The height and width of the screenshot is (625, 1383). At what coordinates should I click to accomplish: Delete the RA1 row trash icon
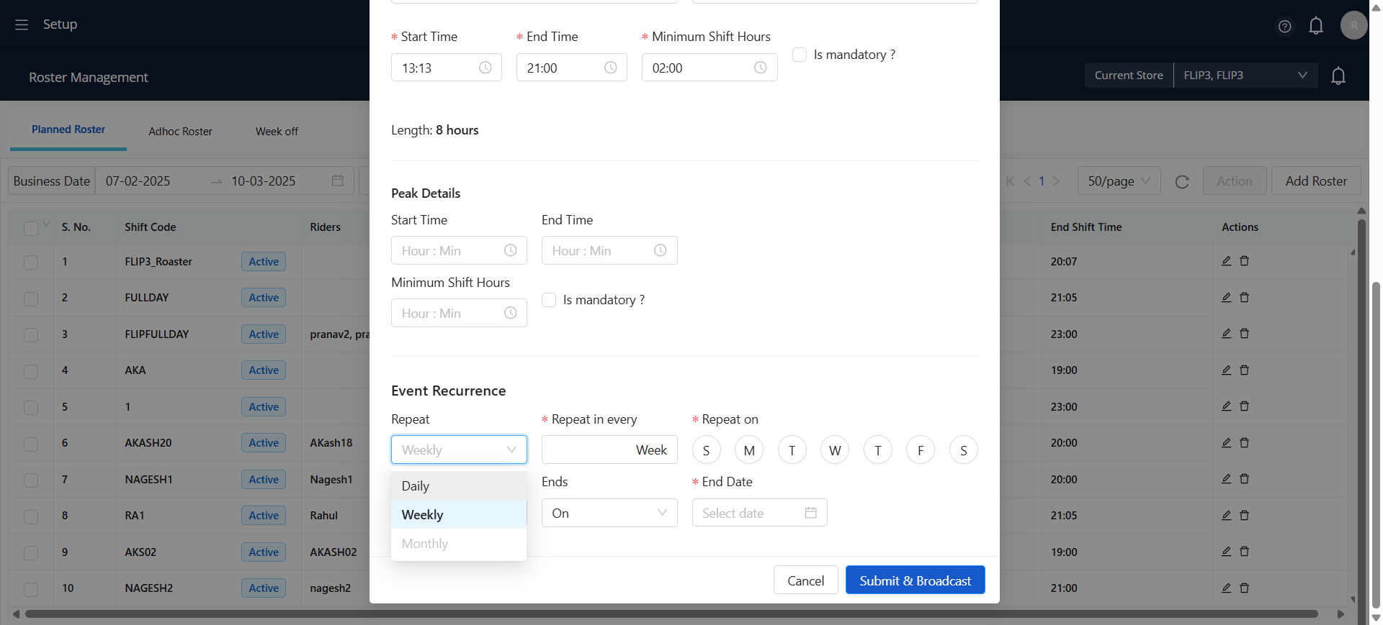click(x=1244, y=515)
